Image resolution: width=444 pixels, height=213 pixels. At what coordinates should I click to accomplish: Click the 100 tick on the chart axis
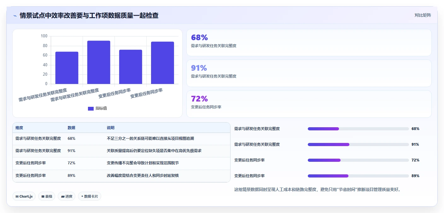tap(44, 36)
